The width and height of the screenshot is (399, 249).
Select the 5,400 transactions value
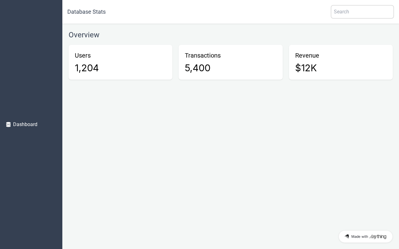(x=198, y=68)
